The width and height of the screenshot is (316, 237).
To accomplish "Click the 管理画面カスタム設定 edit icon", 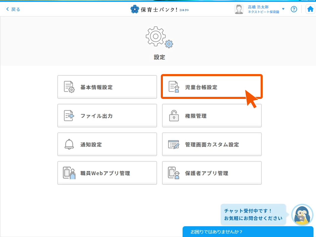I will [x=174, y=145].
